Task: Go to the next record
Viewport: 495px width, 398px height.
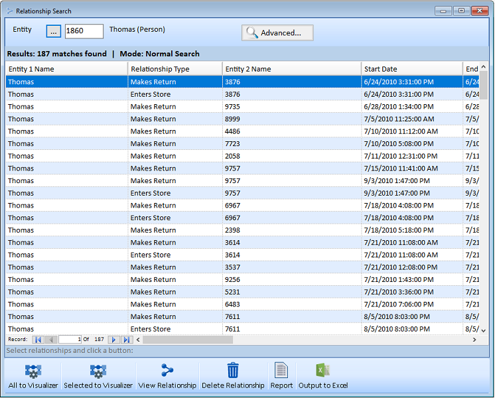Action: (114, 340)
